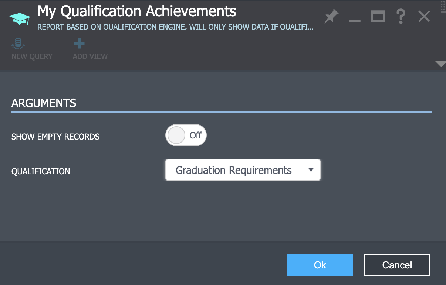The image size is (446, 285).
Task: Click the ARGUMENTS section header
Action: (44, 103)
